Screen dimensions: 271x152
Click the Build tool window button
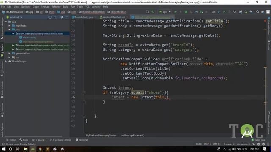[x=24, y=140]
